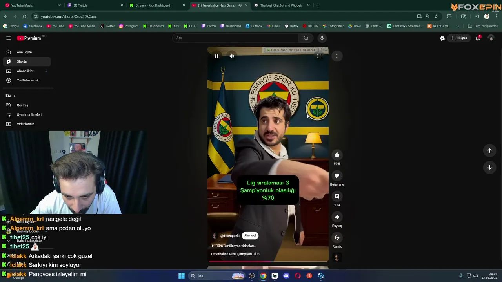
Task: Seek on the Shorts progress bar
Action: pos(268,261)
